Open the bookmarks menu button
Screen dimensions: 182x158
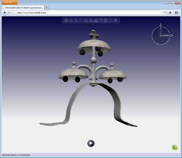[177, 13]
